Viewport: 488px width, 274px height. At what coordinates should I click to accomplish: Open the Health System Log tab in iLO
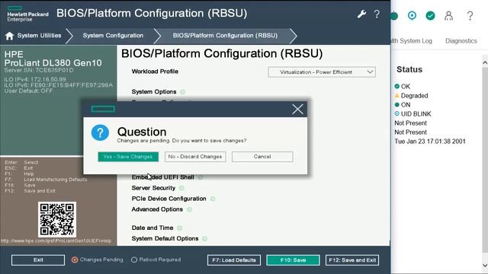pyautogui.click(x=412, y=41)
